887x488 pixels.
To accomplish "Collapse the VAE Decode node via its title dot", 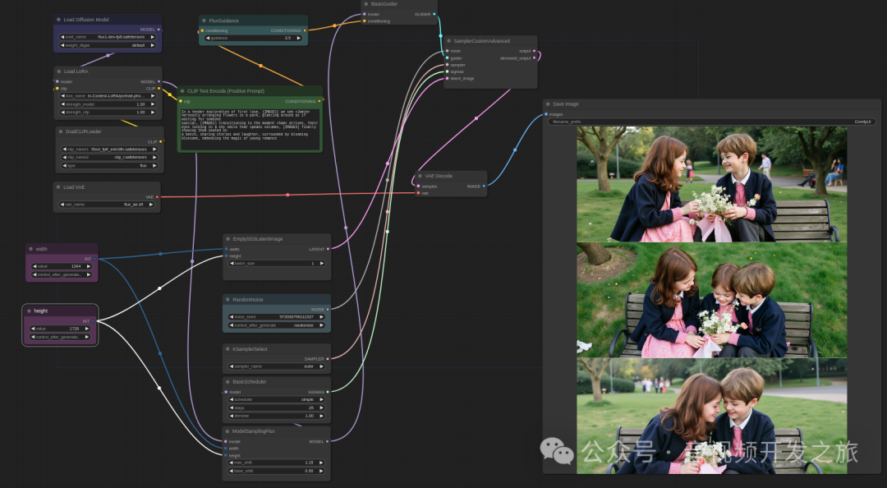I will point(420,176).
